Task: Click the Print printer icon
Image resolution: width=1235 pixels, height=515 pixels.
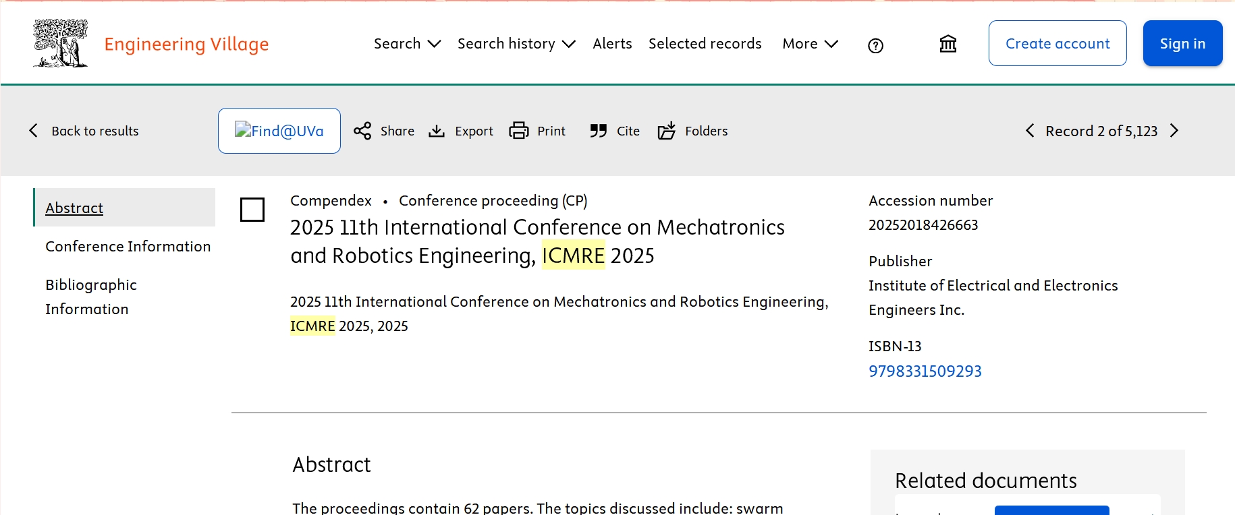Action: tap(518, 131)
